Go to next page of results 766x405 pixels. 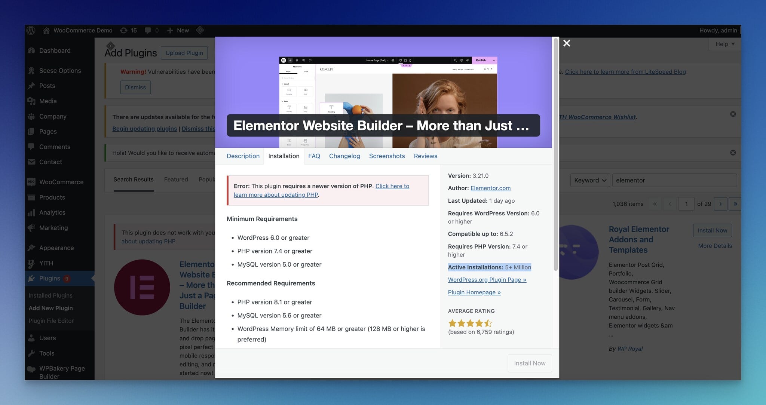[720, 204]
